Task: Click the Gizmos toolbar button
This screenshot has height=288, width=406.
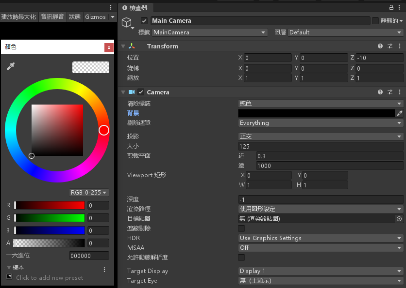Action: (x=95, y=17)
